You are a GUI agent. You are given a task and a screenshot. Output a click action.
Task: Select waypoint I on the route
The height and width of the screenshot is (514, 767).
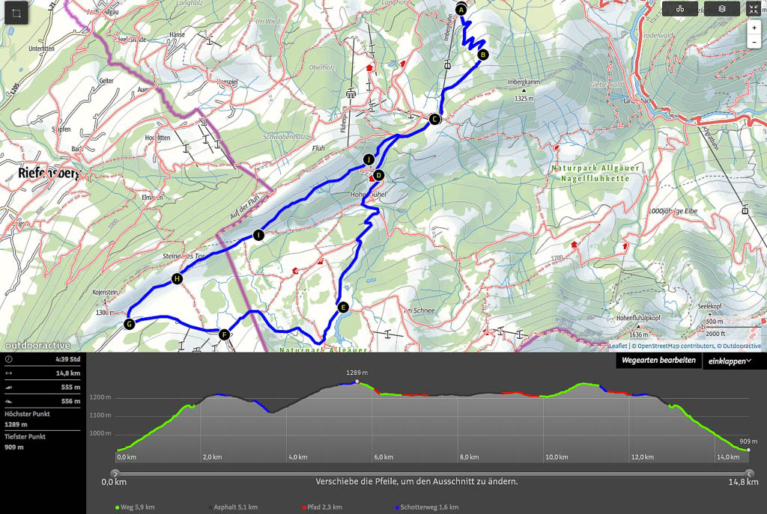tap(258, 235)
